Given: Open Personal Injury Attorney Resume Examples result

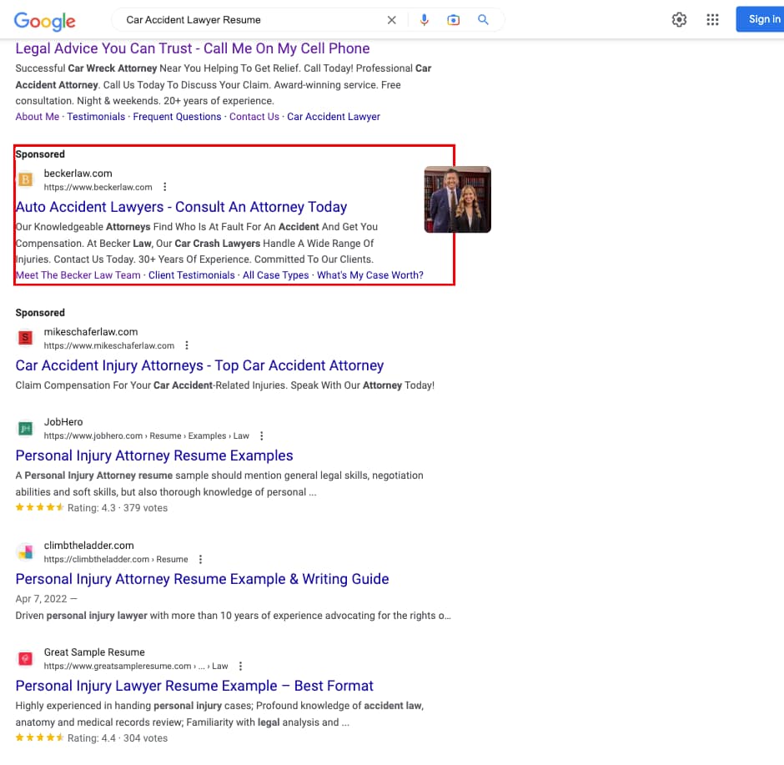Looking at the screenshot, I should pos(154,455).
